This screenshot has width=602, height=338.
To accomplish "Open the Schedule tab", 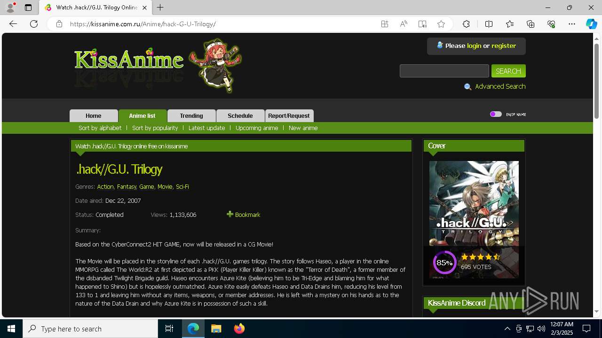I will (x=240, y=115).
